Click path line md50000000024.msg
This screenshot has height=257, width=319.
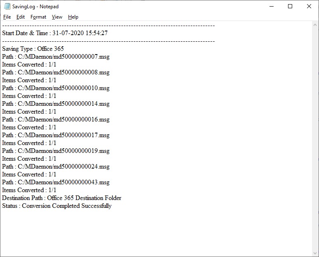coord(56,167)
